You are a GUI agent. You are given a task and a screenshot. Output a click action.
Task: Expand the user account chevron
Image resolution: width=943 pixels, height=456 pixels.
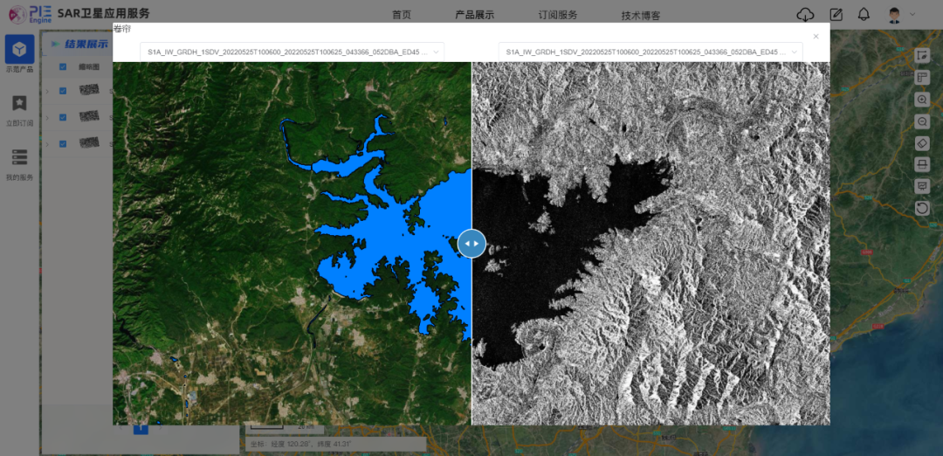(x=912, y=14)
